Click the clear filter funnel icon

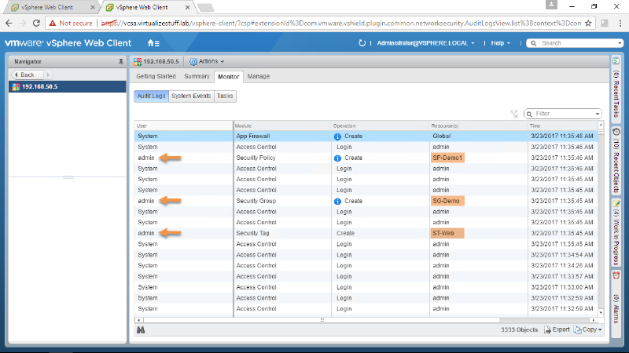click(x=514, y=114)
